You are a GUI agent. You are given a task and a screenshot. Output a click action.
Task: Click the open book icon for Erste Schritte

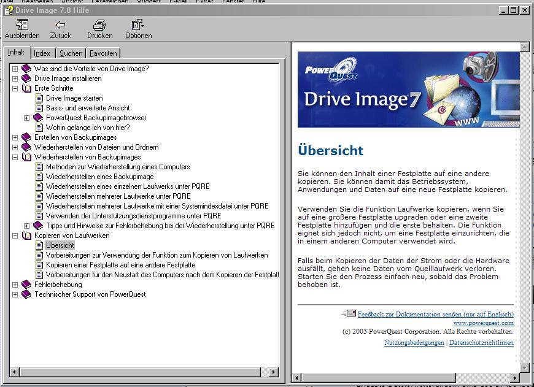pyautogui.click(x=26, y=88)
